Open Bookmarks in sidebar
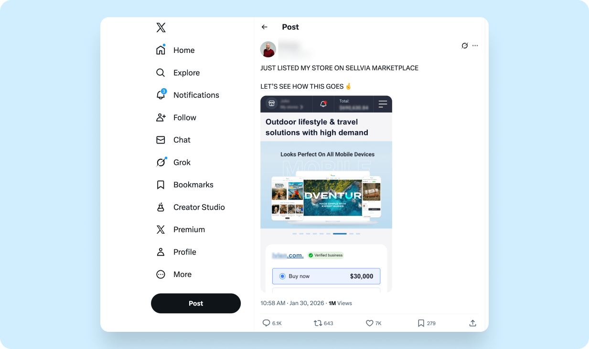The image size is (589, 349). [184, 185]
